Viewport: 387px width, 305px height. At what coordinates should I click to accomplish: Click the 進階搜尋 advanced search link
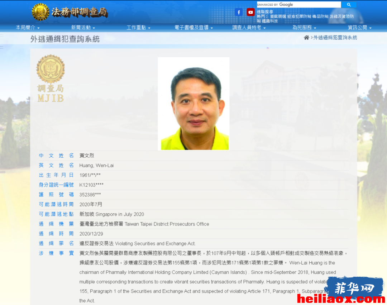[265, 11]
